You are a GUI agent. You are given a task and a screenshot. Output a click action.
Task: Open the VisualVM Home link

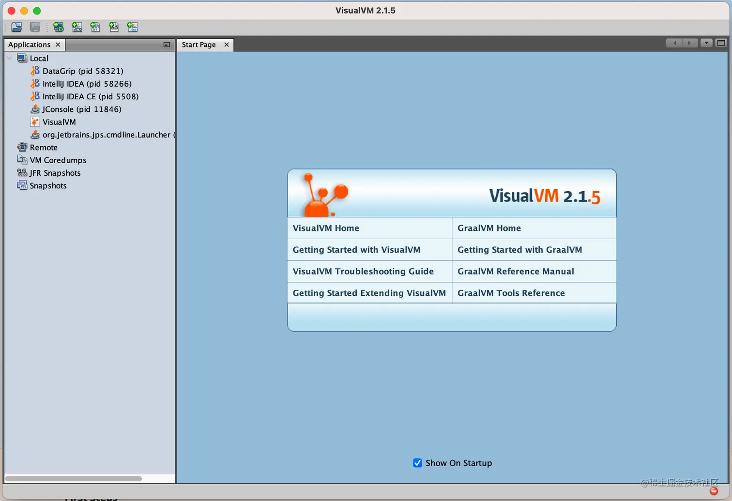326,228
